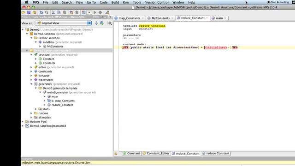The height and width of the screenshot is (166, 295).
Task: Select main@generator tree node
Action: [x=58, y=92]
